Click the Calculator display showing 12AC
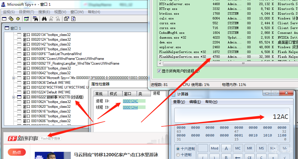 point(232,116)
